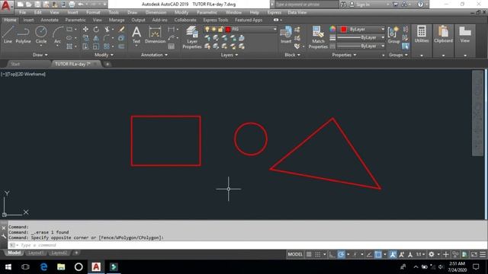Activate the Erase tool icon
The height and width of the screenshot is (274, 488).
pos(121,29)
